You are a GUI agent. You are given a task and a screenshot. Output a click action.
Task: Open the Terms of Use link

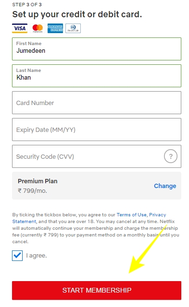tap(131, 215)
